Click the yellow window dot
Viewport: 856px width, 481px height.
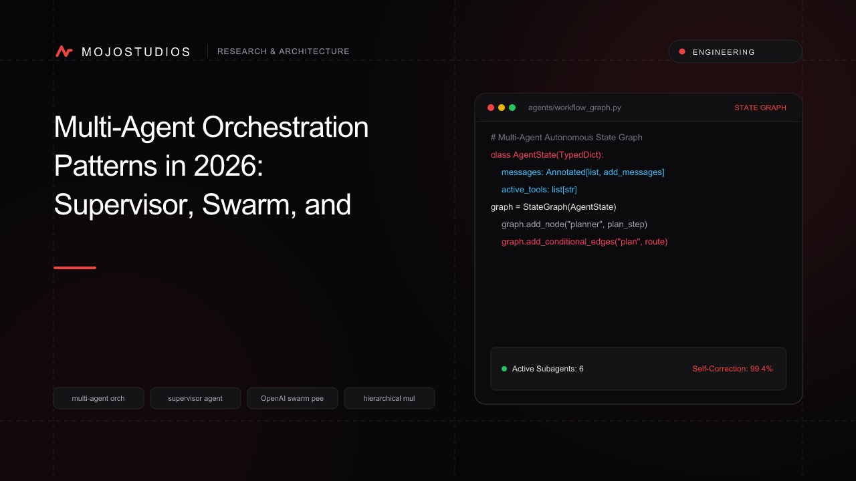point(502,108)
